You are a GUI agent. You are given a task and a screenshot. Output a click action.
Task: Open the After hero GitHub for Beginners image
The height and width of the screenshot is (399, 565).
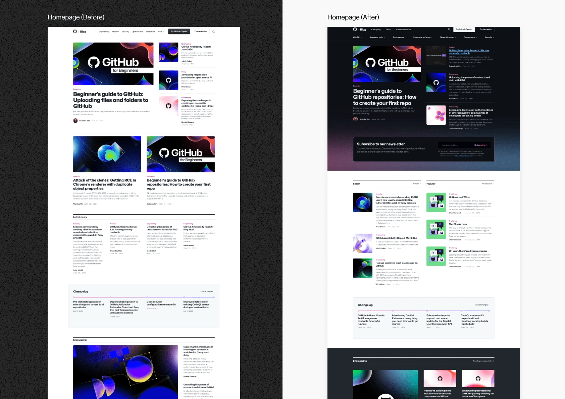pos(387,64)
